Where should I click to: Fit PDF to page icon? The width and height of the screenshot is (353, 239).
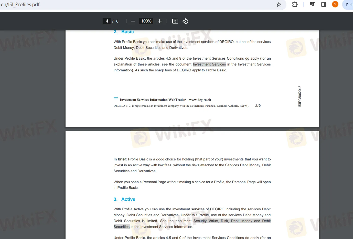(x=175, y=21)
